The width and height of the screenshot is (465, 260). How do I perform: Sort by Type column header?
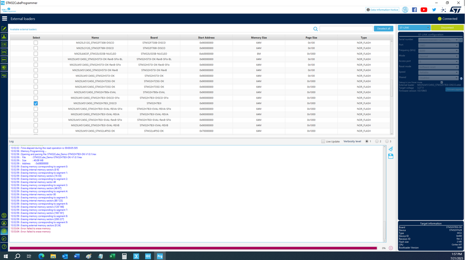(x=364, y=38)
